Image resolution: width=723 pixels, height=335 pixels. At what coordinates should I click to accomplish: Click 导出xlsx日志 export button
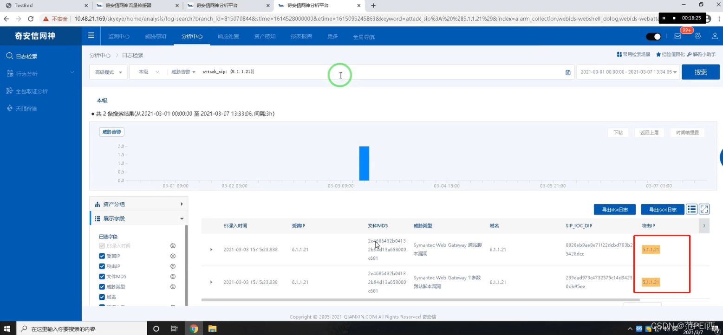(x=615, y=209)
